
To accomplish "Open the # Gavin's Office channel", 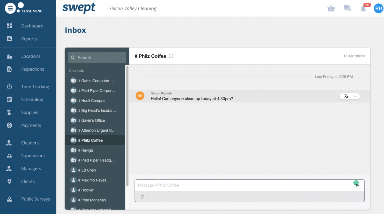I will (95, 120).
